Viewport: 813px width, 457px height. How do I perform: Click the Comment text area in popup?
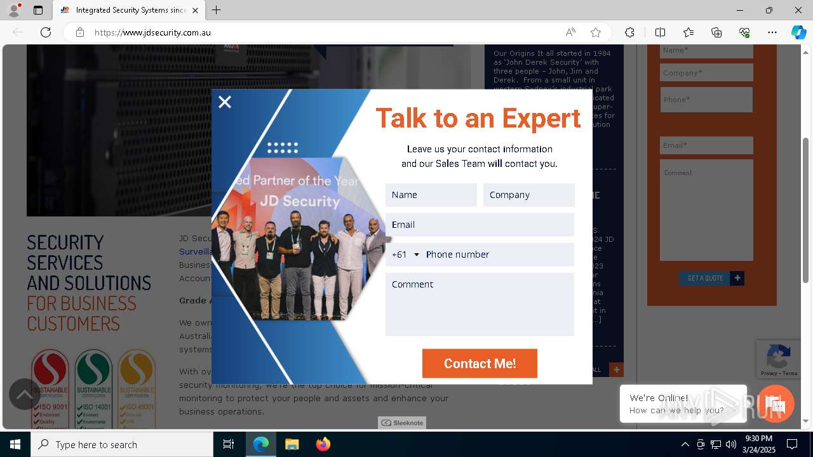click(480, 304)
